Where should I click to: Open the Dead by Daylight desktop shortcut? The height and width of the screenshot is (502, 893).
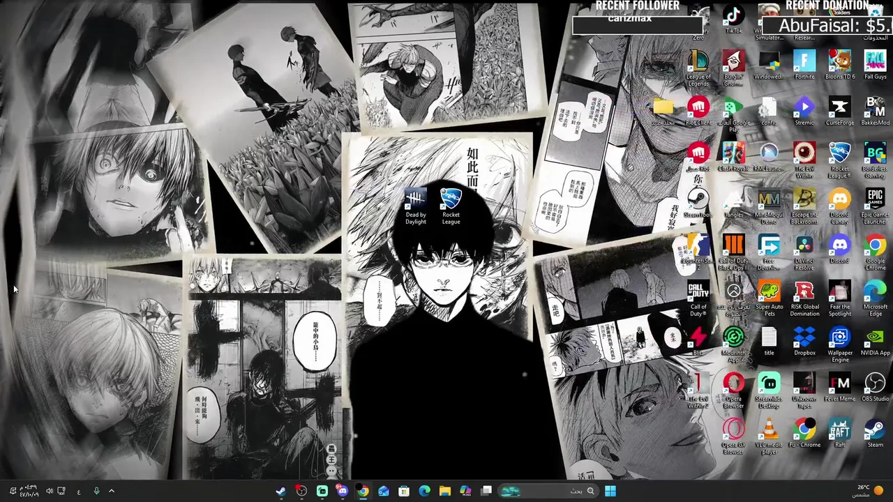[x=416, y=206]
